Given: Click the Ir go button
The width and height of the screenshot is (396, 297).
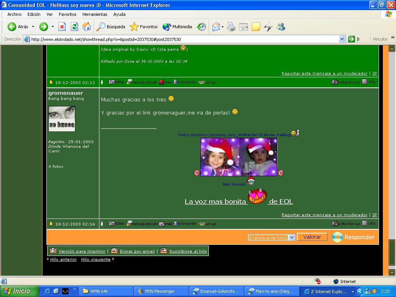Looking at the screenshot, I should pyautogui.click(x=354, y=39).
